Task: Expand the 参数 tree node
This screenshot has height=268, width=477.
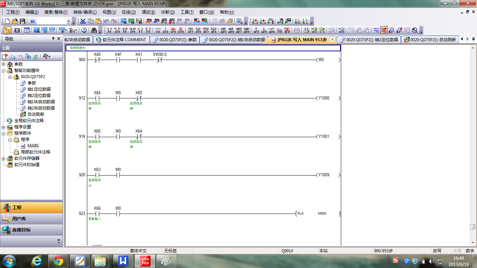Action: 3,64
